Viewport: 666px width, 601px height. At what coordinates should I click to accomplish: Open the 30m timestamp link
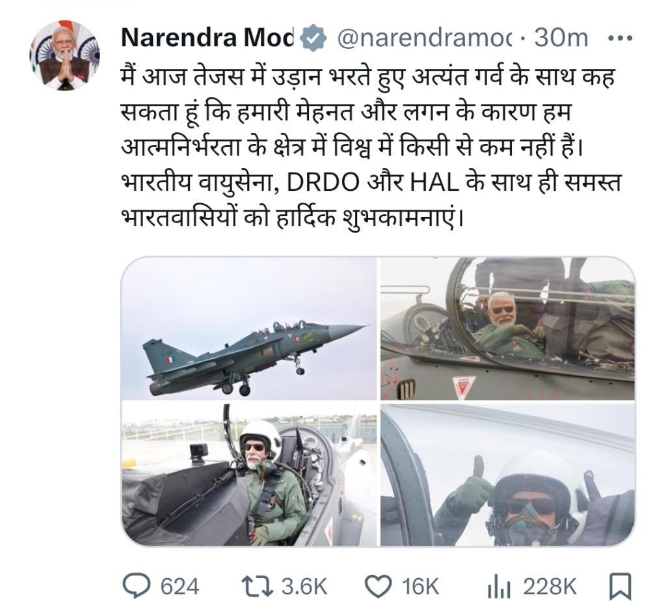tap(561, 38)
